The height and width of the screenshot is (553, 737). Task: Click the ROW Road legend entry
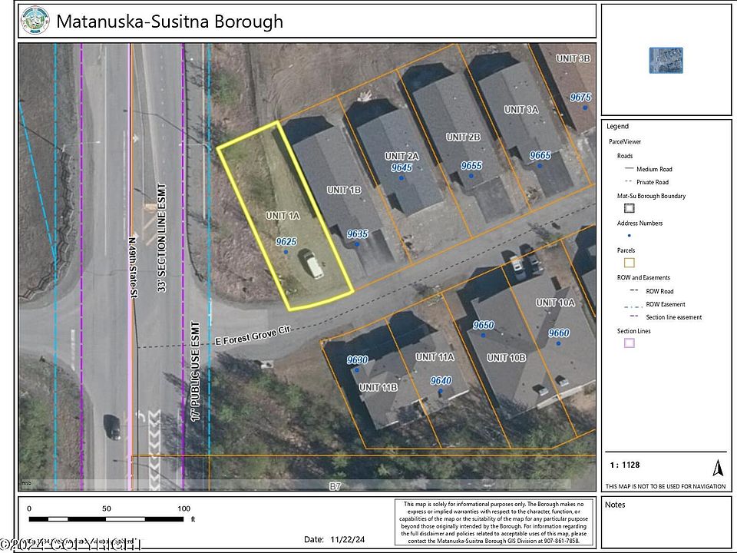tap(660, 292)
